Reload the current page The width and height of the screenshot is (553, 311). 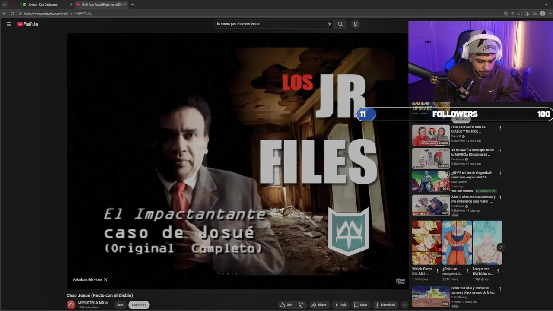[x=12, y=13]
